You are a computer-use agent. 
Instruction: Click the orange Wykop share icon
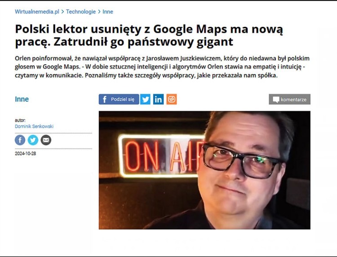[172, 99]
